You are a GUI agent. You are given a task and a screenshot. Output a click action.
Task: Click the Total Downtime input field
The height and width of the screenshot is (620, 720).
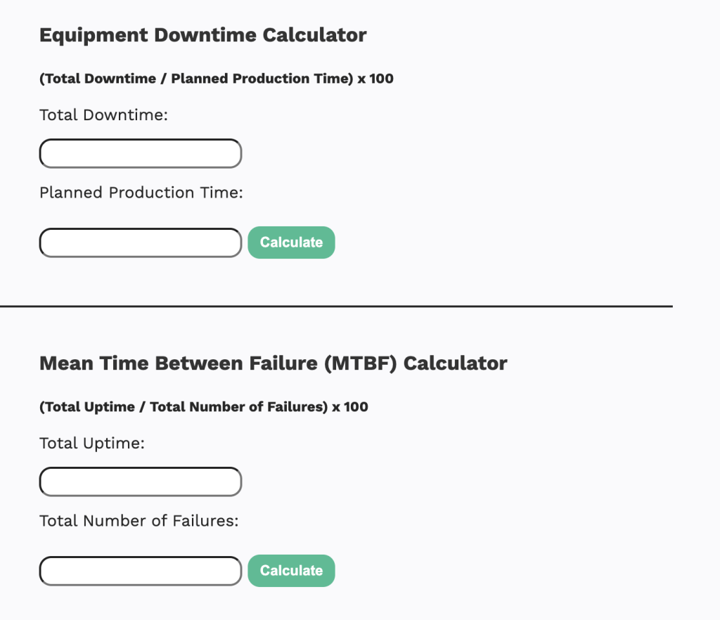(141, 153)
